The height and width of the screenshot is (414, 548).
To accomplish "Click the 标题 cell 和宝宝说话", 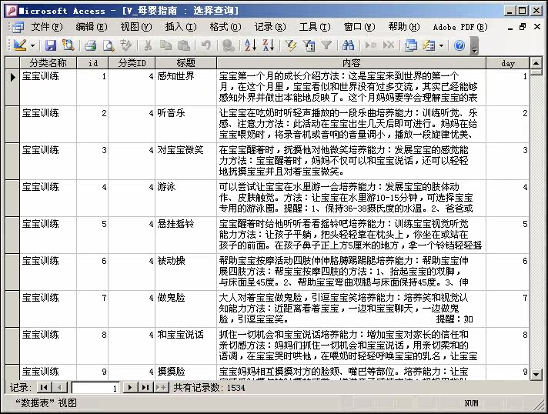I will 186,346.
